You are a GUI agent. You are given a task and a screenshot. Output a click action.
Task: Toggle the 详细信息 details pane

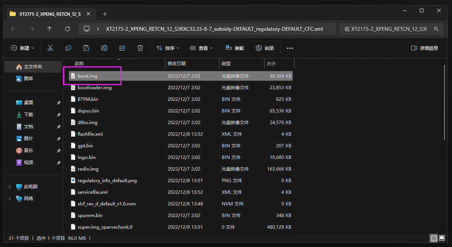click(424, 48)
